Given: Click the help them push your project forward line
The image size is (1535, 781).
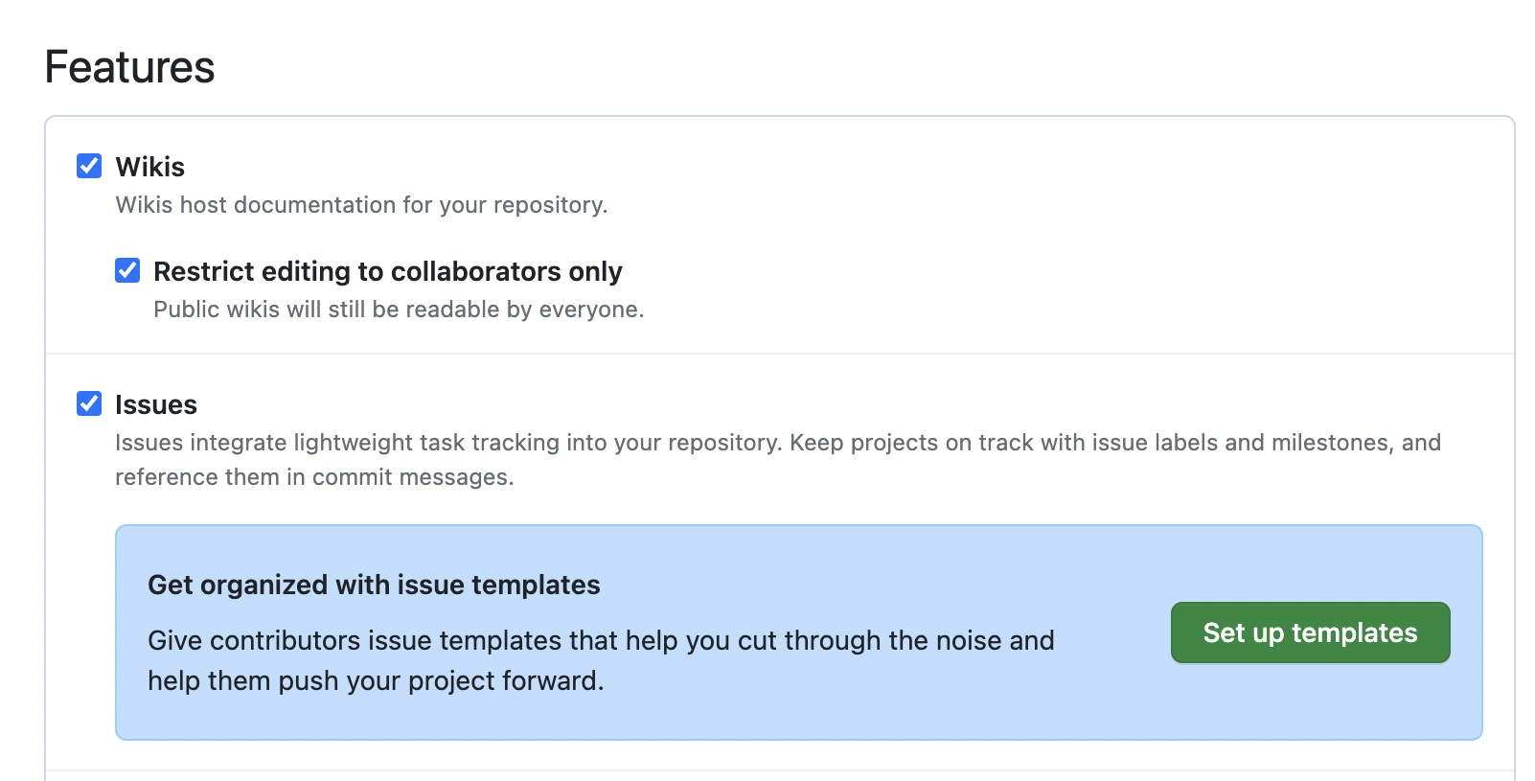Looking at the screenshot, I should tap(376, 680).
